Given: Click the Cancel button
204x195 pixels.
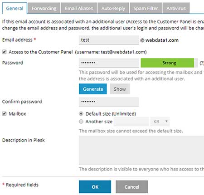Looking at the screenshot, I should (x=132, y=187).
